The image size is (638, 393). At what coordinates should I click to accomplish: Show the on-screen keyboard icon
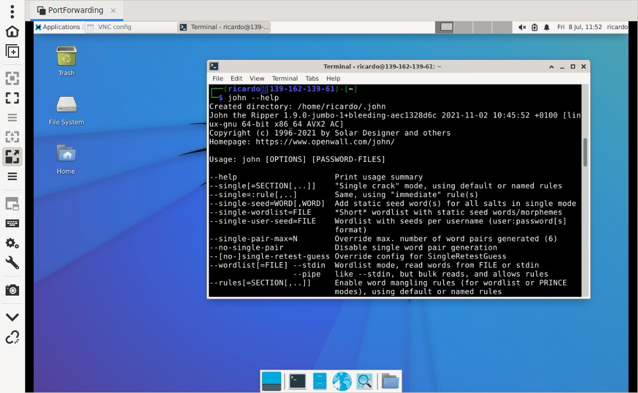pyautogui.click(x=12, y=223)
